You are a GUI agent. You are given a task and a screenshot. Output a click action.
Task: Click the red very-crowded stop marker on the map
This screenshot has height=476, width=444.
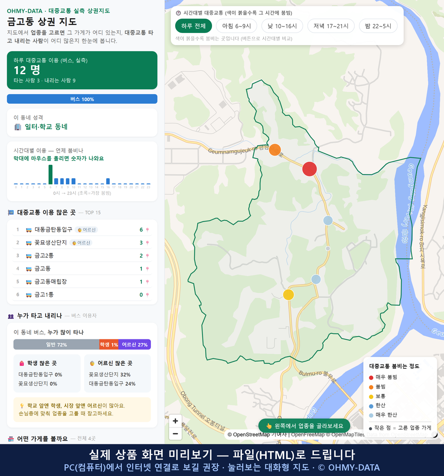click(x=310, y=169)
